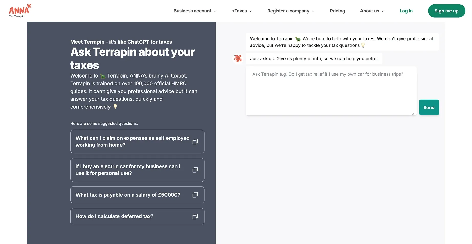Screen dimensions: 472x244
Task: Open the Business account menu
Action: click(x=195, y=11)
